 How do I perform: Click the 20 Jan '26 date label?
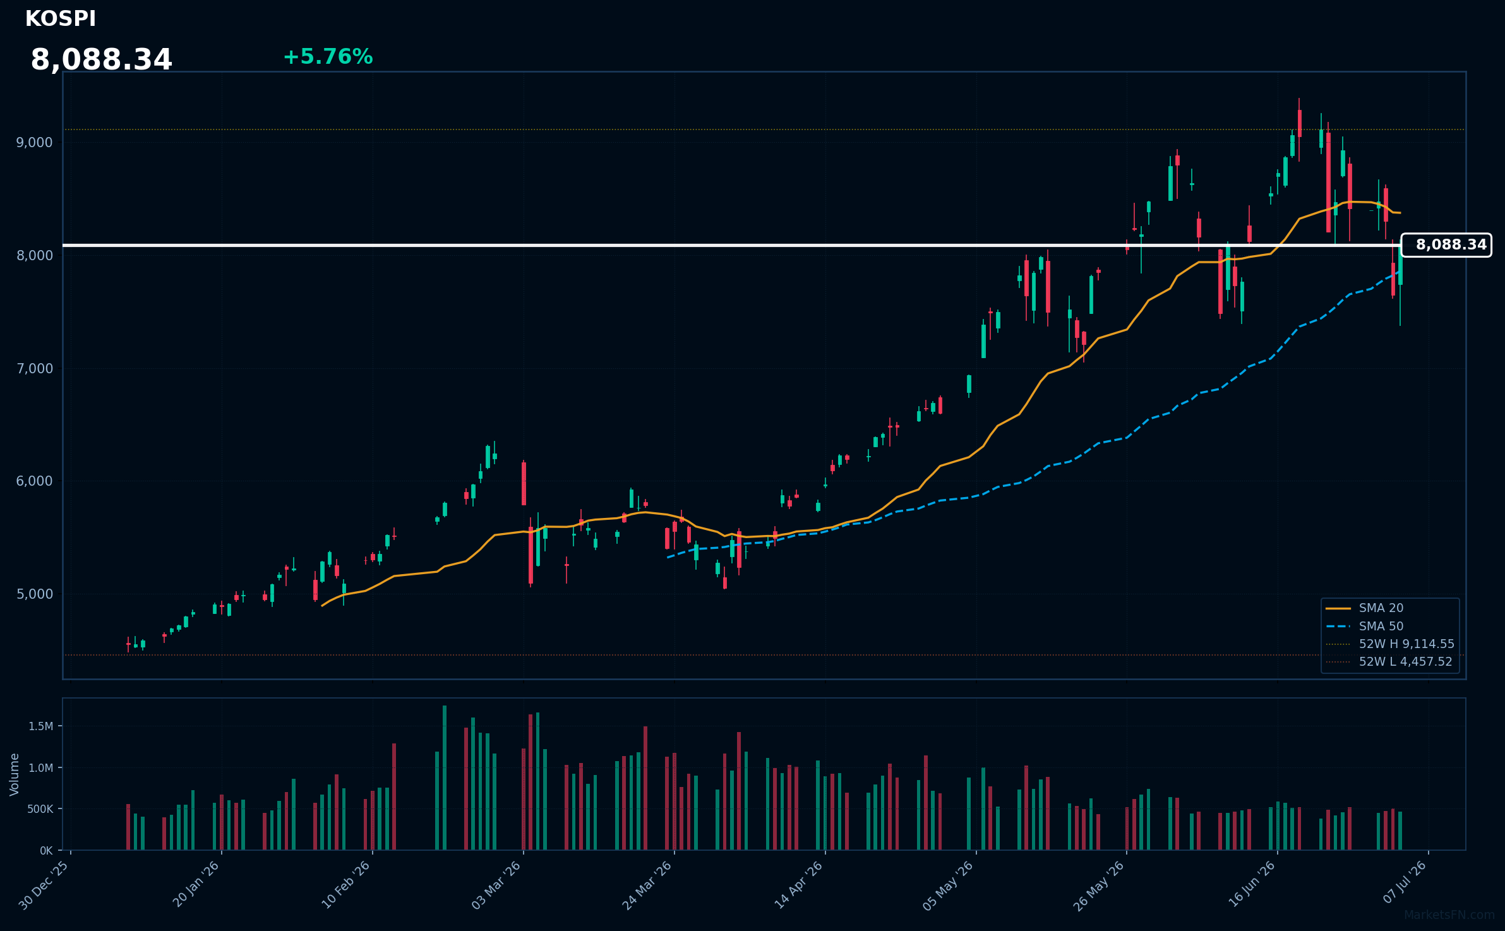[196, 884]
